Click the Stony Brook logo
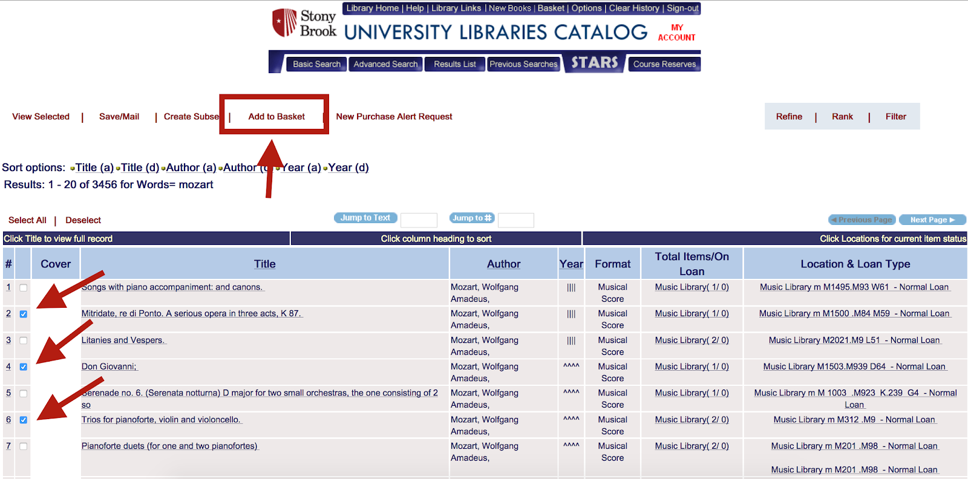 coord(304,24)
